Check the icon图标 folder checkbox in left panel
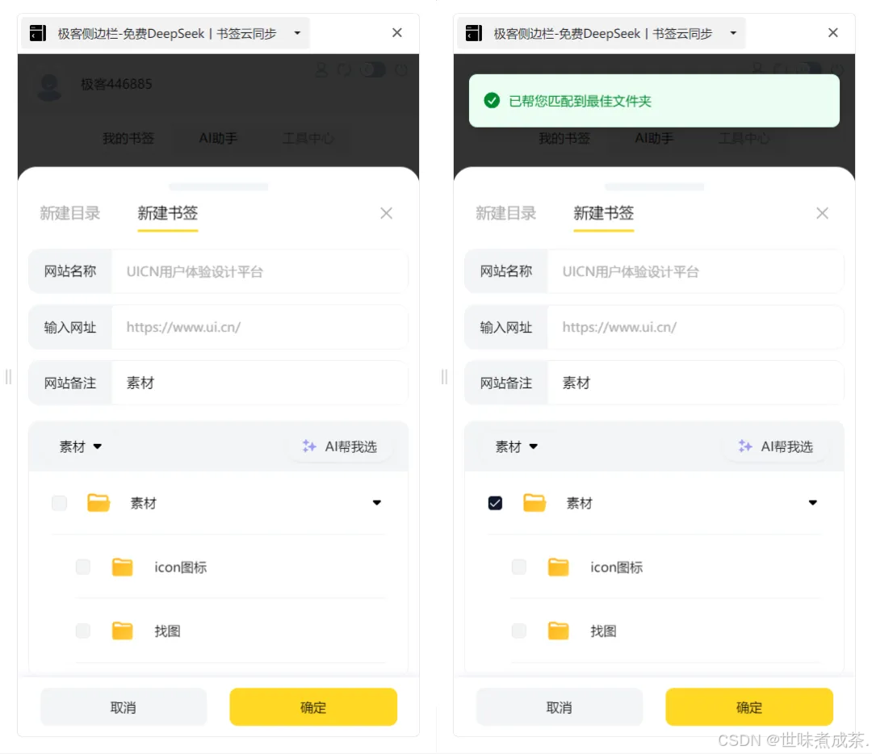The height and width of the screenshot is (754, 872). [x=83, y=567]
